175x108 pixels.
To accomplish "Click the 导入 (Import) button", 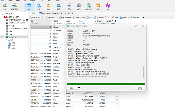I will point(108,18).
